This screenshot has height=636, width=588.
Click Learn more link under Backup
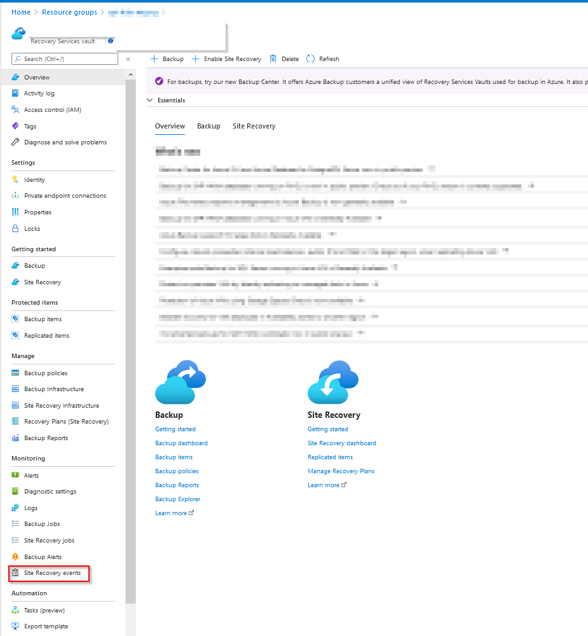coord(174,513)
